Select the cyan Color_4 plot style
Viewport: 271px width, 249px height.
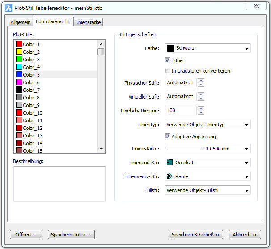(x=31, y=67)
